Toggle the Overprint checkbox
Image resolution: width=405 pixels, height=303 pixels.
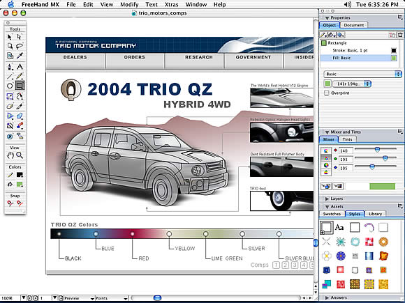click(327, 93)
